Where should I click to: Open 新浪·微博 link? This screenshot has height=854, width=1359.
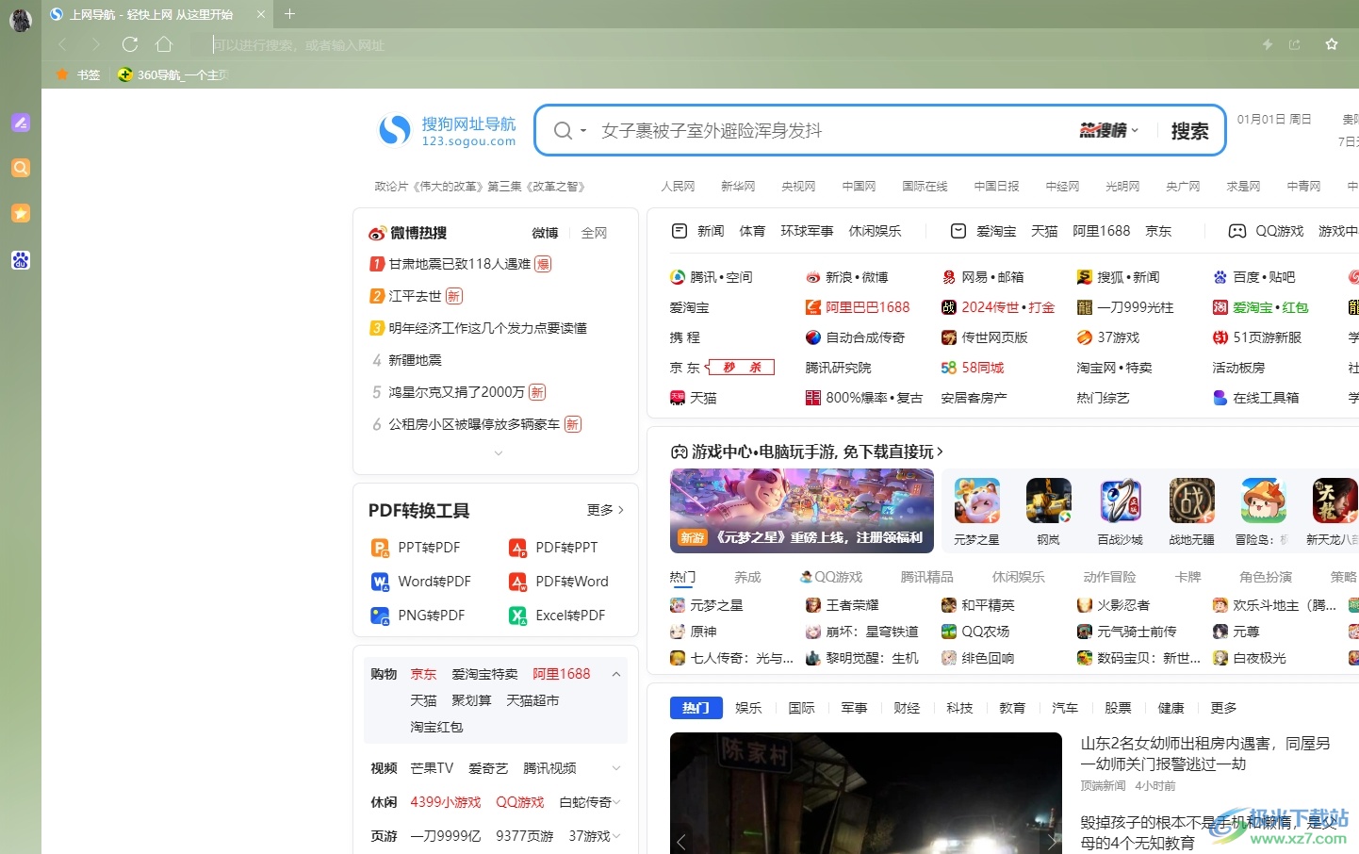847,277
